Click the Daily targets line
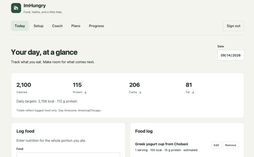Image resolution: width=254 pixels, height=157 pixels. (47, 101)
